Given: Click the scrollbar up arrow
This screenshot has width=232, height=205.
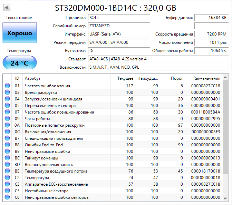Looking at the screenshot, I should 225,77.
